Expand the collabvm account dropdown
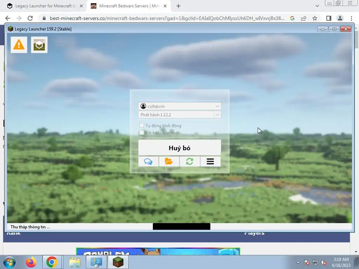This screenshot has width=359, height=269. point(217,106)
